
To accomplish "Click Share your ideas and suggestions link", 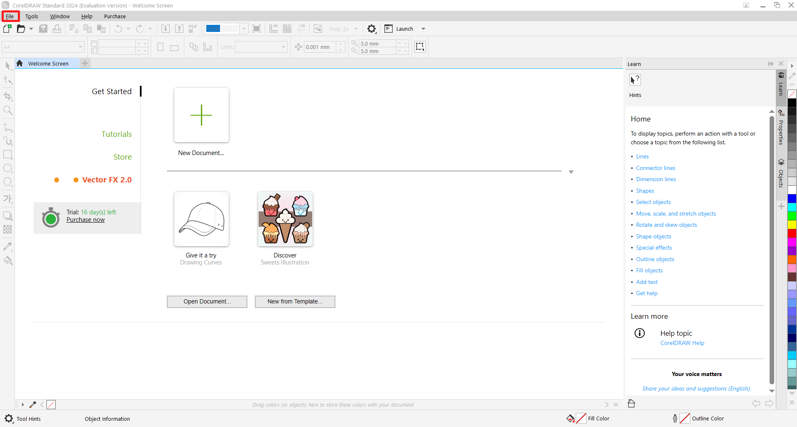I will pyautogui.click(x=697, y=388).
